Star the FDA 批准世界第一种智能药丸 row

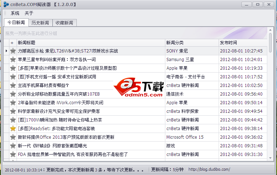coord(13,155)
